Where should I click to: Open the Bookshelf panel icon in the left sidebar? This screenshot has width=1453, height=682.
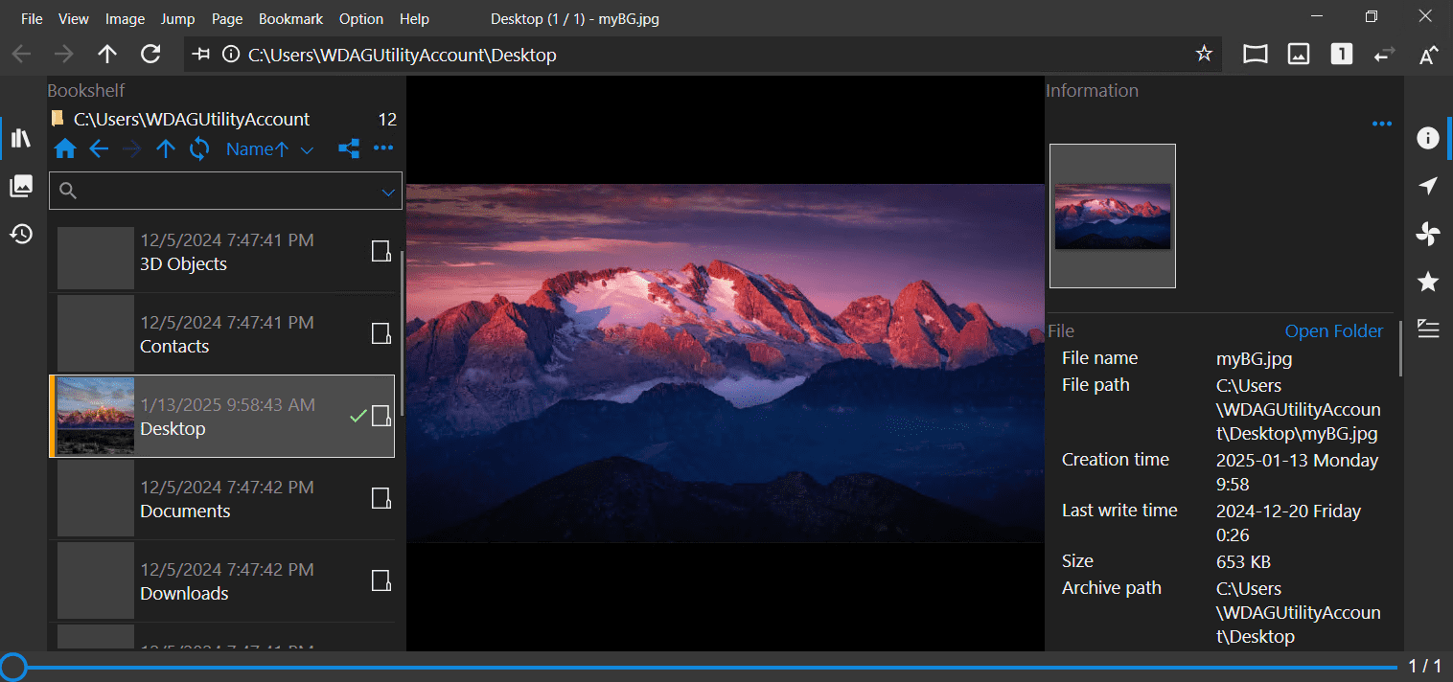(21, 139)
